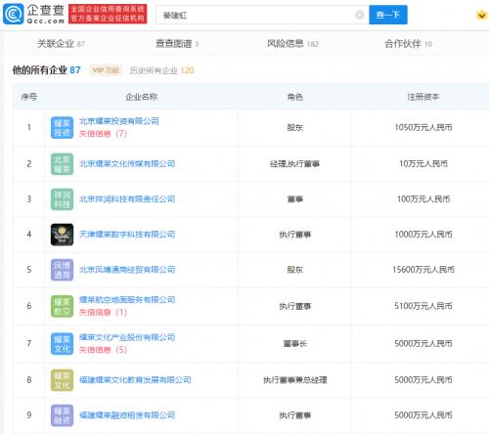Open 天津耀莱数字科技 dark logo thumbnail

[62, 235]
